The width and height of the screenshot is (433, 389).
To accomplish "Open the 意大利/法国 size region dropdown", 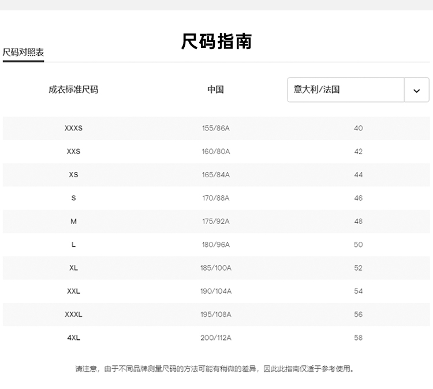I will (x=346, y=90).
